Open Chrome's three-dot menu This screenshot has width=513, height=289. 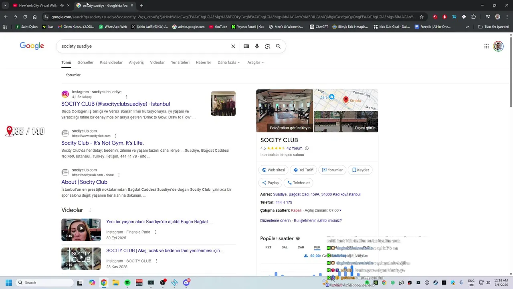(507, 17)
